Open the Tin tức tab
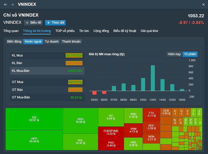 [x=84, y=31]
